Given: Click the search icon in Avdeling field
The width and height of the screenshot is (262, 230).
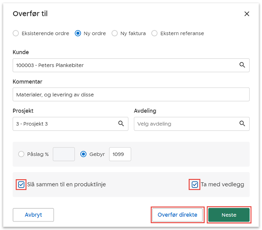Looking at the screenshot, I should pyautogui.click(x=242, y=124).
